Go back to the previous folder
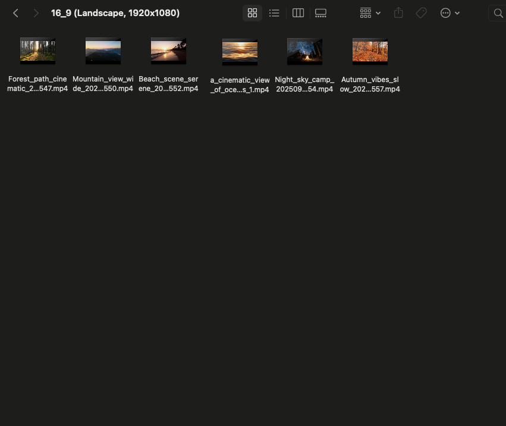Viewport: 506px width, 426px height. click(x=16, y=13)
